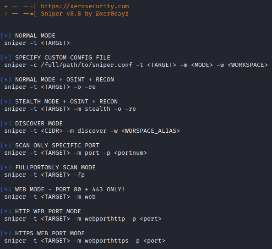Click the <WORKSPACE> placeholder in config command
Image resolution: width=272 pixels, height=249 pixels.
pos(248,65)
